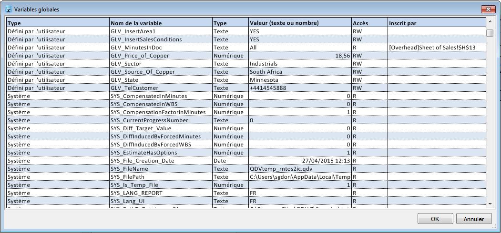This screenshot has height=233, width=501.
Task: Click scrollbar up arrow
Action: pyautogui.click(x=490, y=22)
